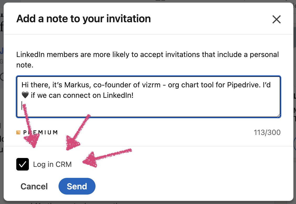Uncheck the Log in CRM checkbox
296x204 pixels.
[x=23, y=164]
